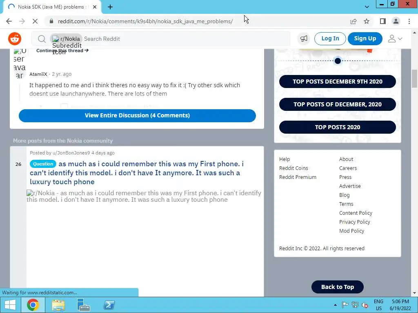Click the taskbar clock 5:06 PM
This screenshot has width=418, height=313.
[400, 305]
